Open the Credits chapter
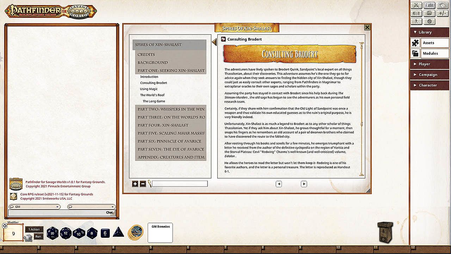The image size is (451, 254). point(171,55)
